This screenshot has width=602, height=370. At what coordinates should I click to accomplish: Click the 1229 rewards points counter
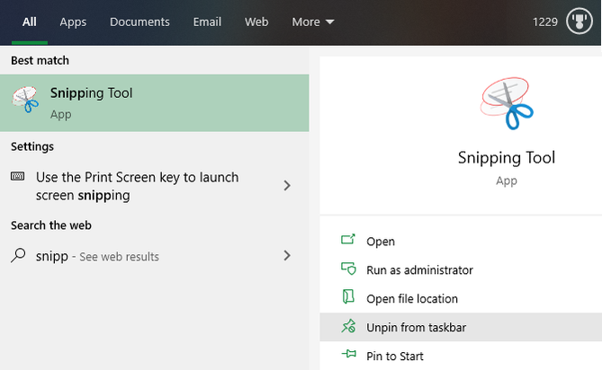[545, 22]
